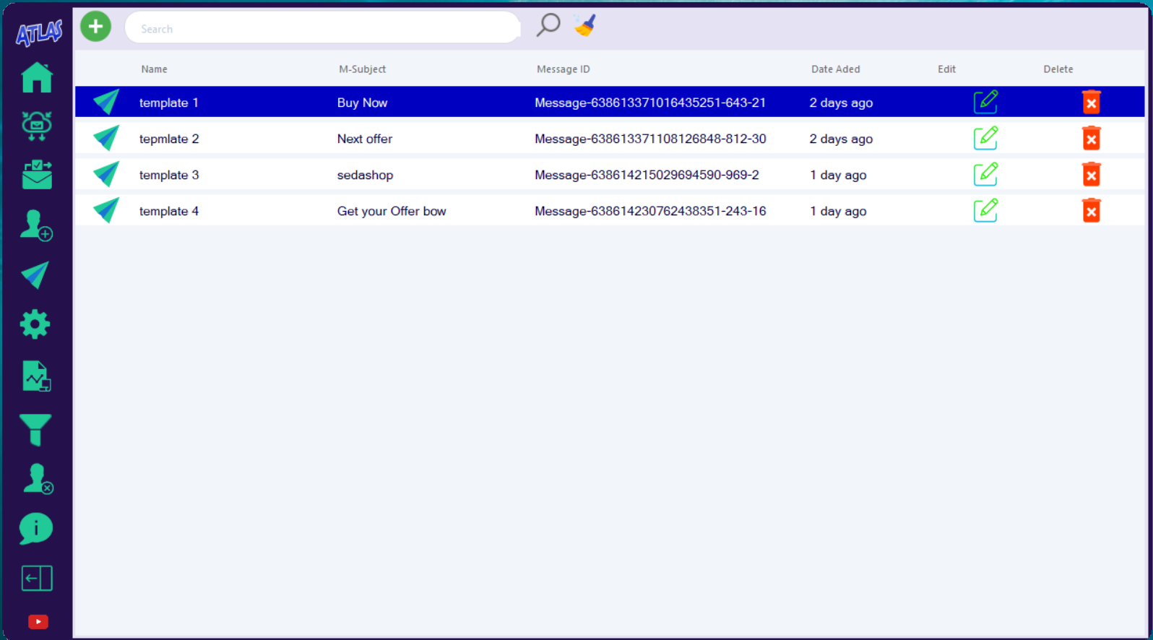
Task: Edit template 3 using its pencil icon
Action: click(x=985, y=174)
